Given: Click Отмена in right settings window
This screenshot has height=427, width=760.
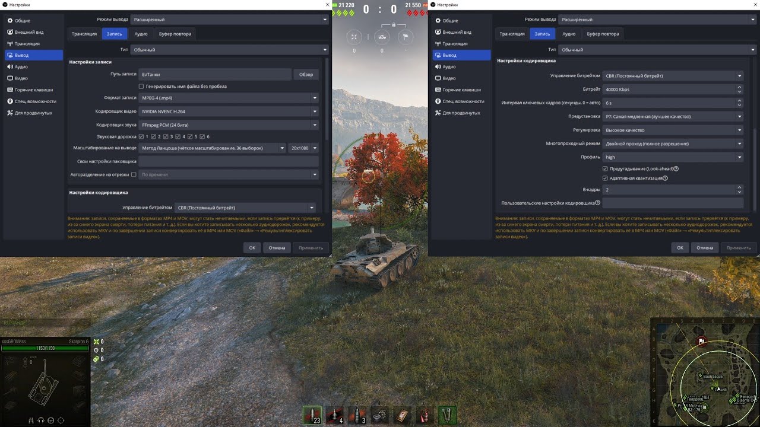Looking at the screenshot, I should click(705, 248).
